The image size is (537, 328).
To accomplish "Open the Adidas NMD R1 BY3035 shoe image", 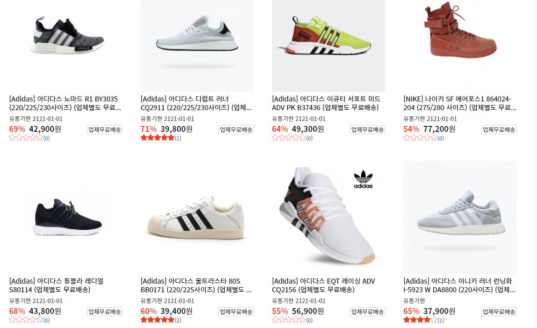I will 66,45.
